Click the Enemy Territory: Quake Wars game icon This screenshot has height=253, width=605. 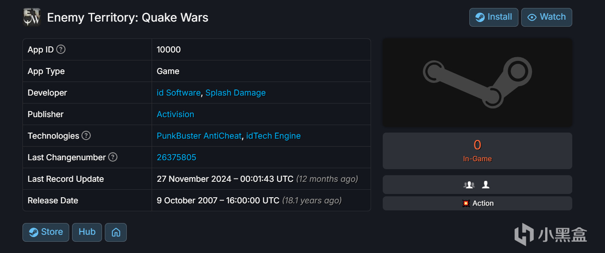[x=32, y=17]
